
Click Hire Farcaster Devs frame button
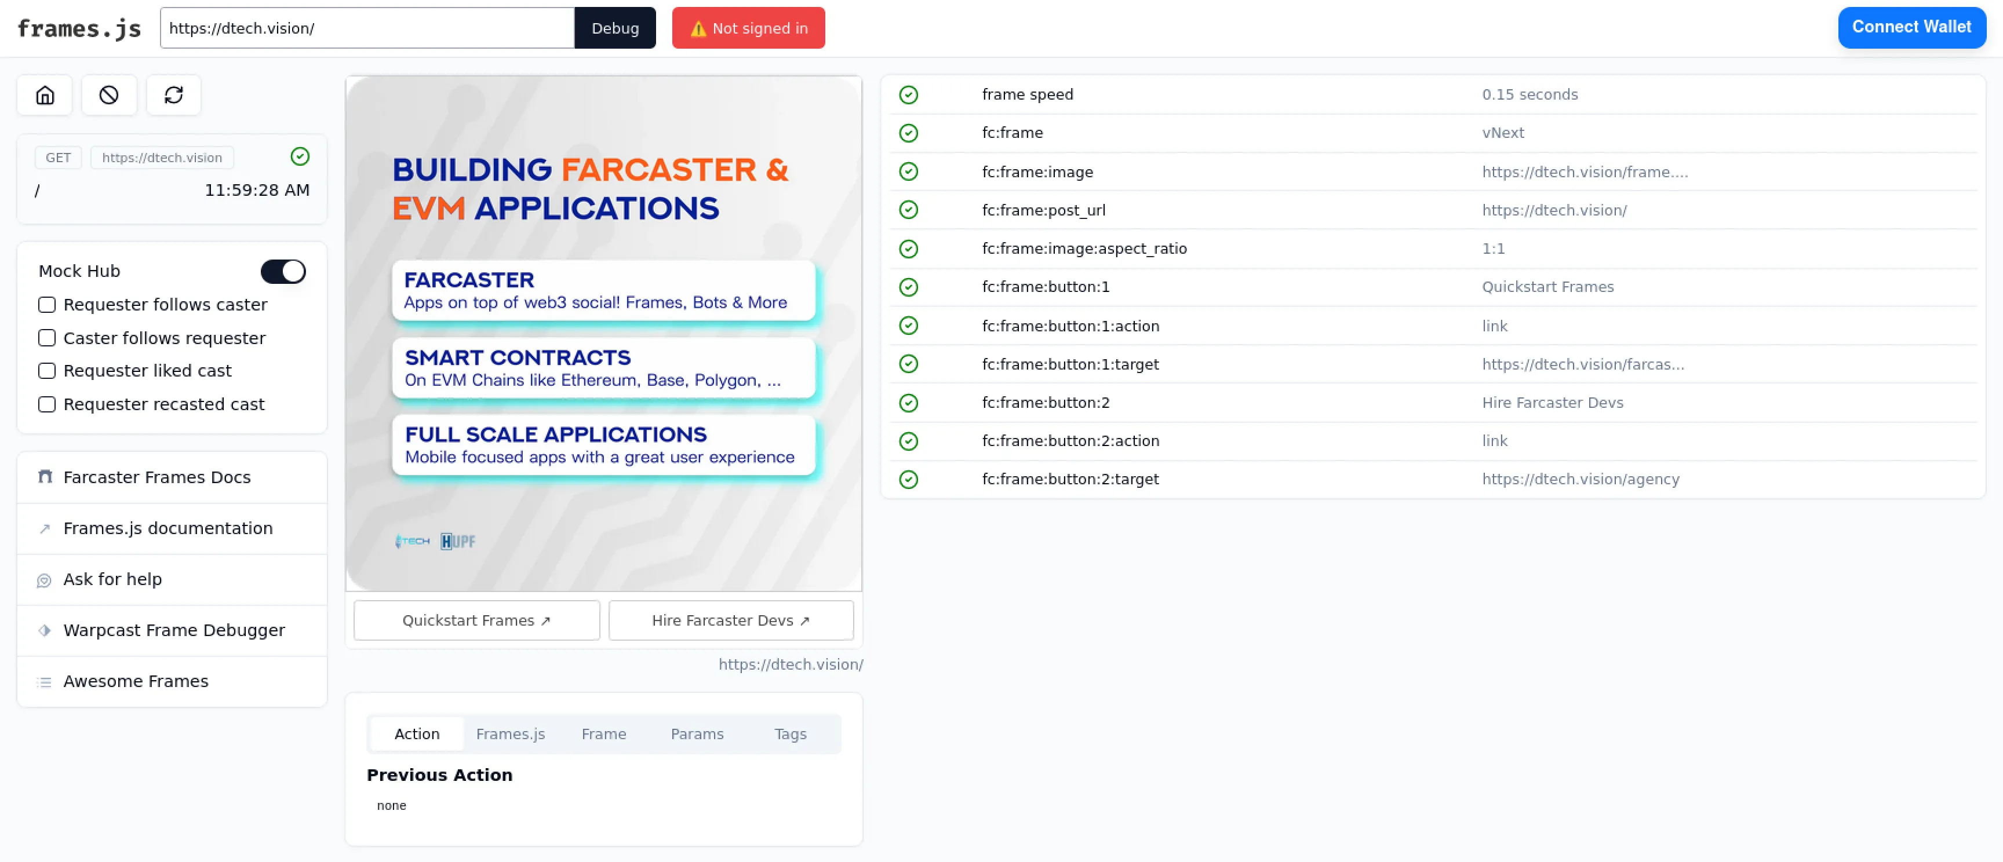coord(731,620)
